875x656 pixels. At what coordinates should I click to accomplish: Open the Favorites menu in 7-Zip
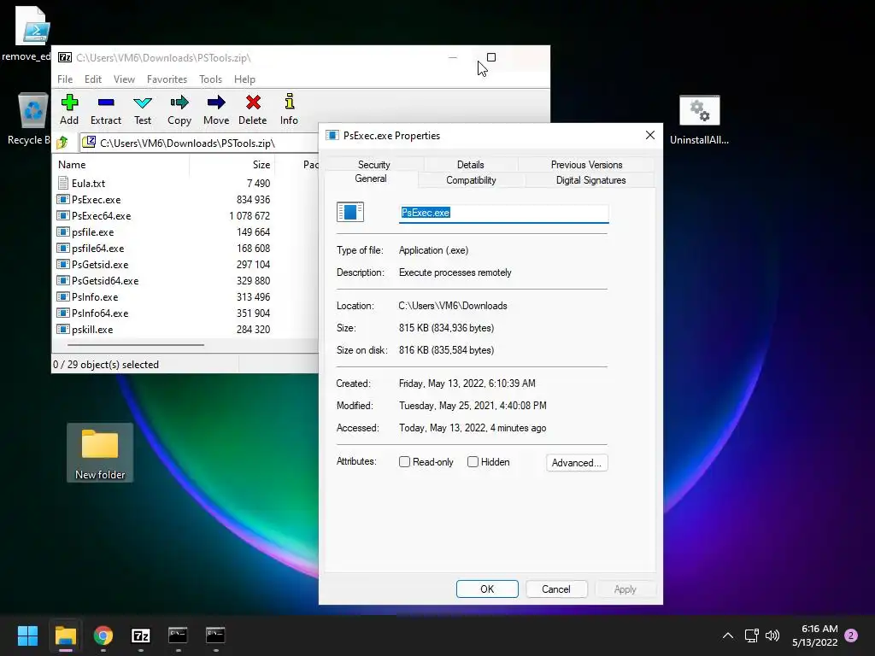167,79
